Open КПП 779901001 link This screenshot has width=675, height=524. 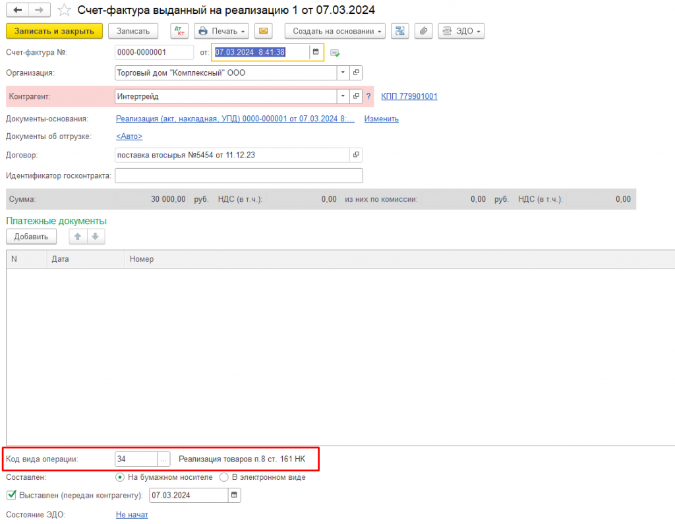coord(409,96)
